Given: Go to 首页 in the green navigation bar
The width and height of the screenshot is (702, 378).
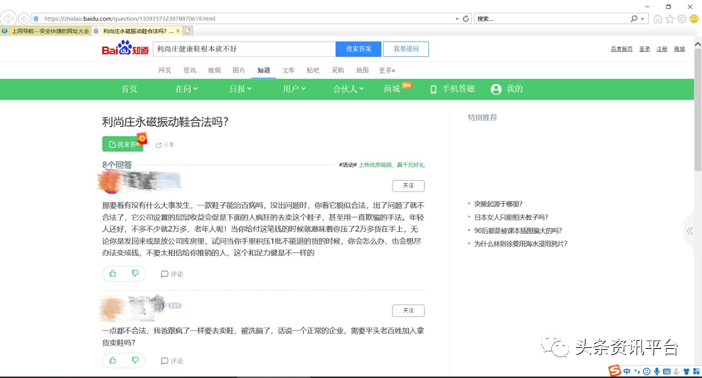Looking at the screenshot, I should pos(129,89).
